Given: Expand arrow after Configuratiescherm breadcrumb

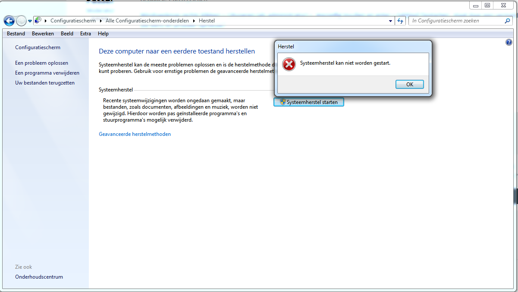Looking at the screenshot, I should (x=101, y=21).
